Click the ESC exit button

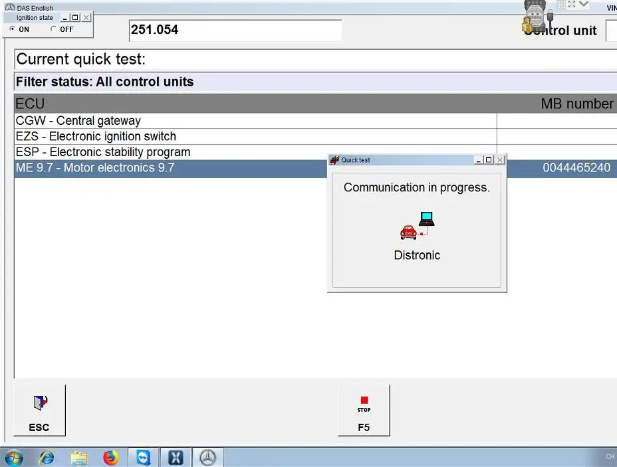point(40,411)
